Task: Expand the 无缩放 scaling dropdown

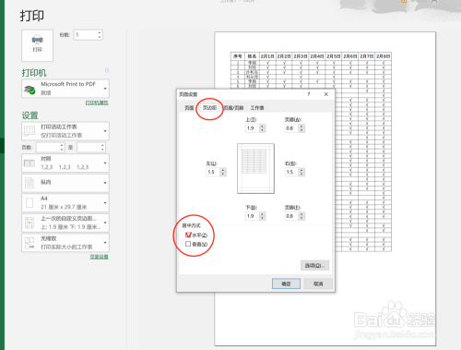Action: click(105, 243)
